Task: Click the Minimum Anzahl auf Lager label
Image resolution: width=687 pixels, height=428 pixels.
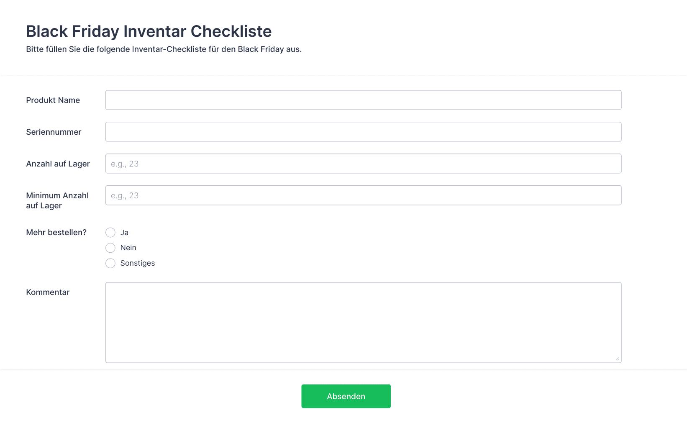Action: (x=57, y=200)
